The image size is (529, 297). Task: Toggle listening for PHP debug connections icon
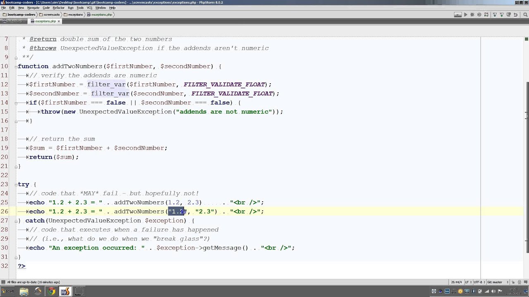486,14
